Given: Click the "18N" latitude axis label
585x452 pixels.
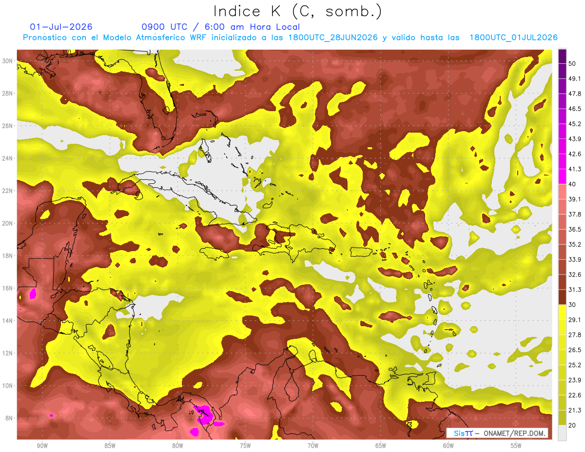Looking at the screenshot, I should pos(8,255).
